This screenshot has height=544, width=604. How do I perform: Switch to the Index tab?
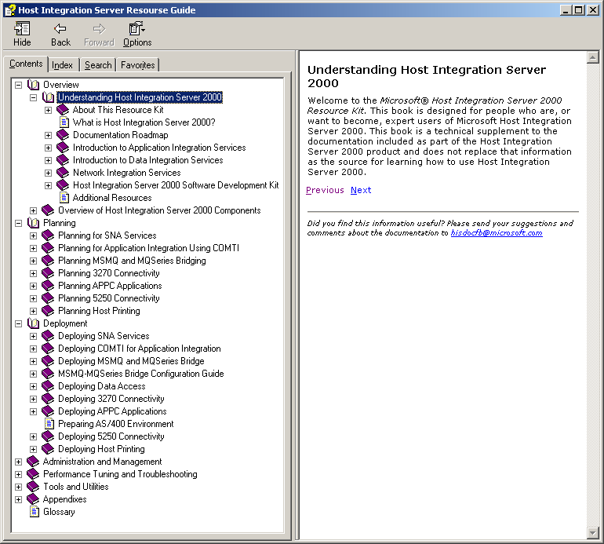[x=63, y=65]
